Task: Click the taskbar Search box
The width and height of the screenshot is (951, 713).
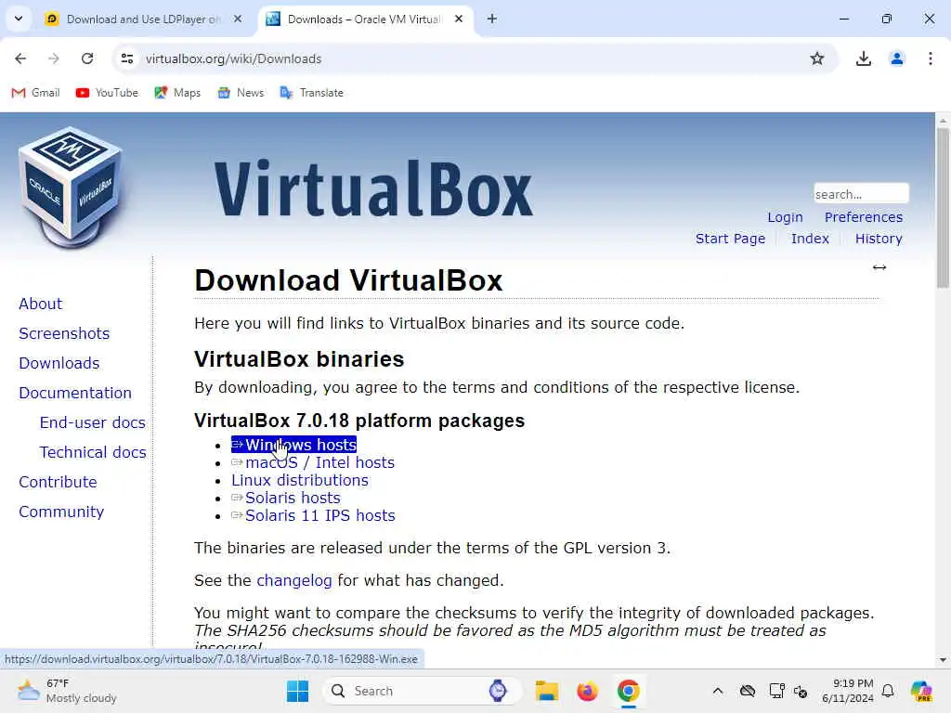Action: click(423, 691)
